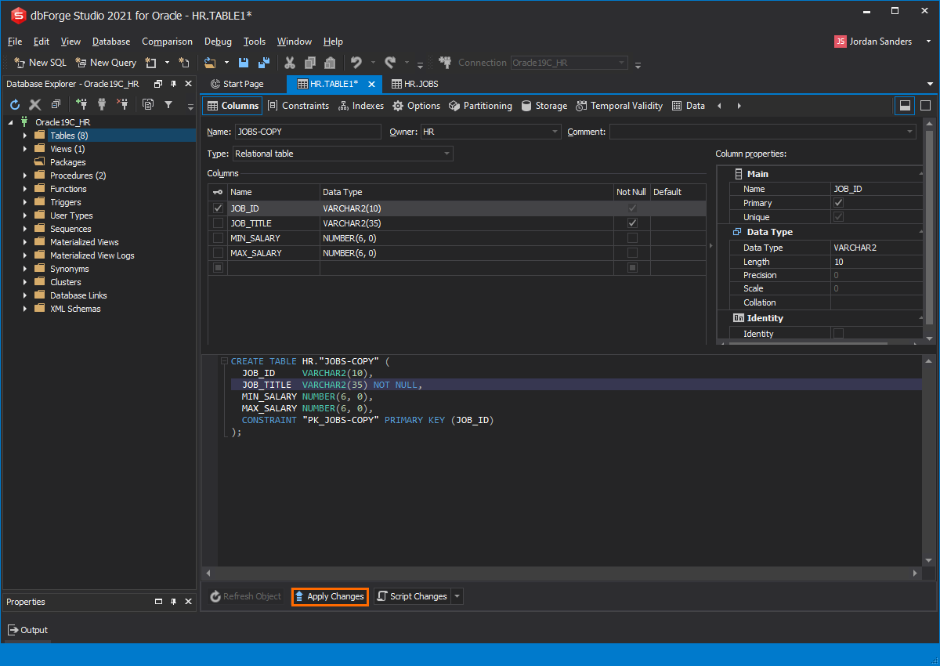Select the New Connection icon in Database Explorer
This screenshot has width=940, height=666.
[x=81, y=104]
